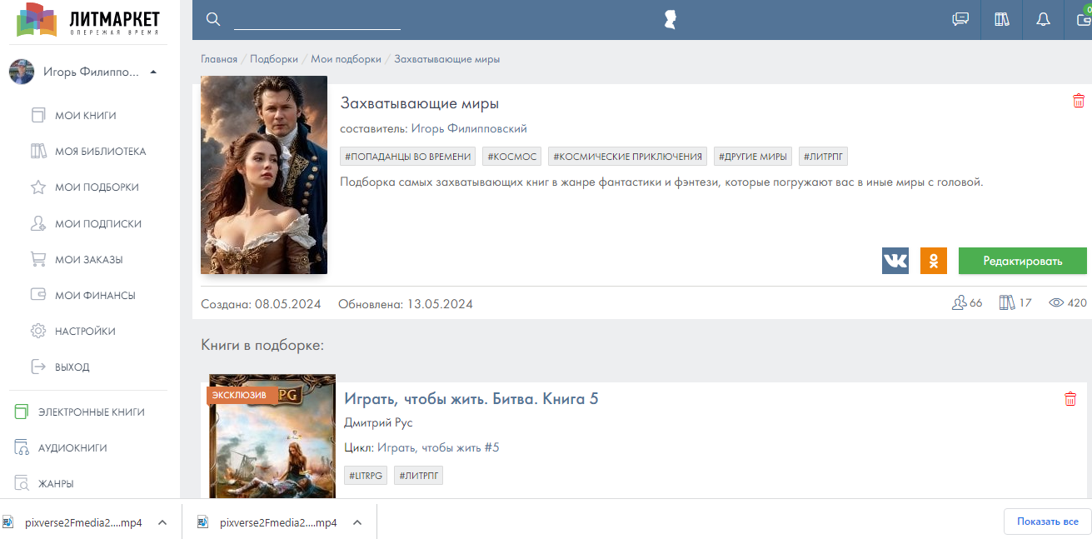Open options chevron for second pixverse download
Viewport: 1092px width, 539px height.
tap(357, 522)
